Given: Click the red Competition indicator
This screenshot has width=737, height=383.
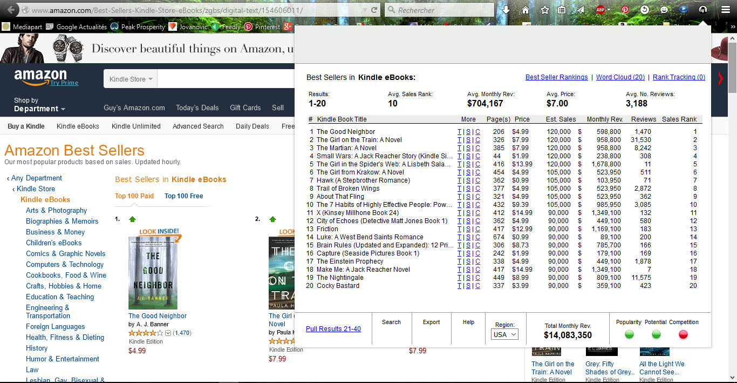Looking at the screenshot, I should pos(683,334).
